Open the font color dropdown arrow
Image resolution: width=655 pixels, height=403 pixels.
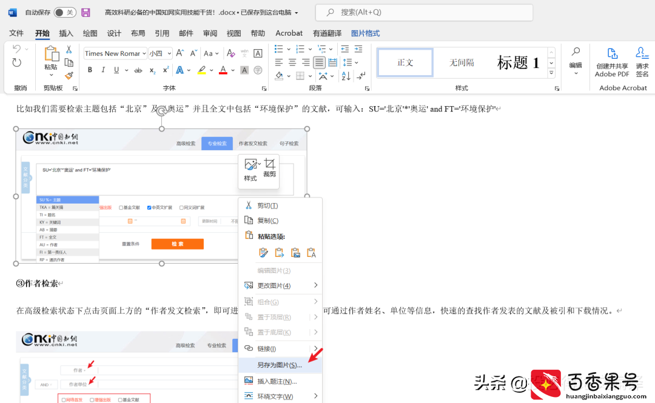pyautogui.click(x=233, y=70)
